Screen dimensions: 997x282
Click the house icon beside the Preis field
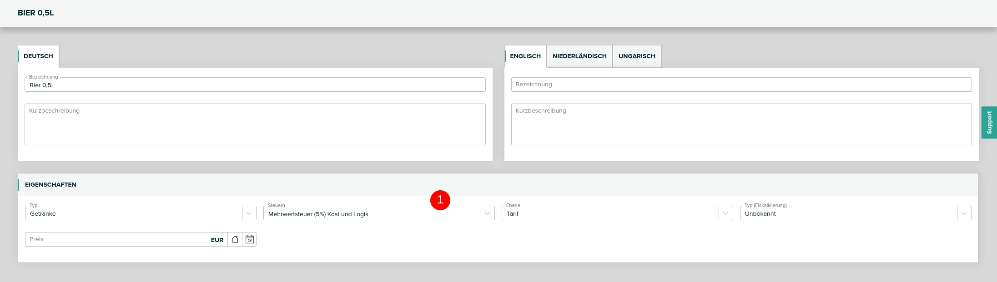235,239
